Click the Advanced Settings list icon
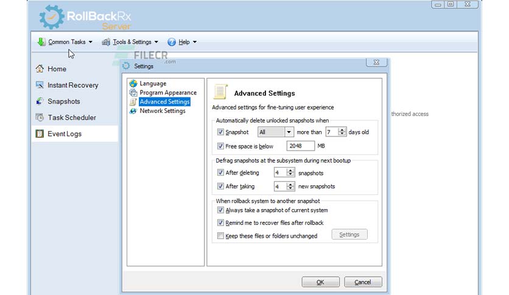509x295 pixels. coord(133,102)
